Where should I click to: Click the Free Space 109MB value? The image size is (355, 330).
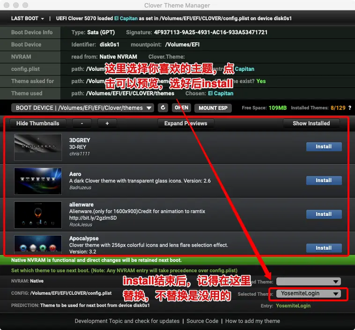tap(278, 108)
